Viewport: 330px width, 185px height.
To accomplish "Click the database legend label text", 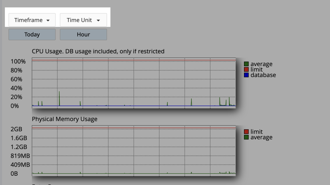I will pos(263,75).
